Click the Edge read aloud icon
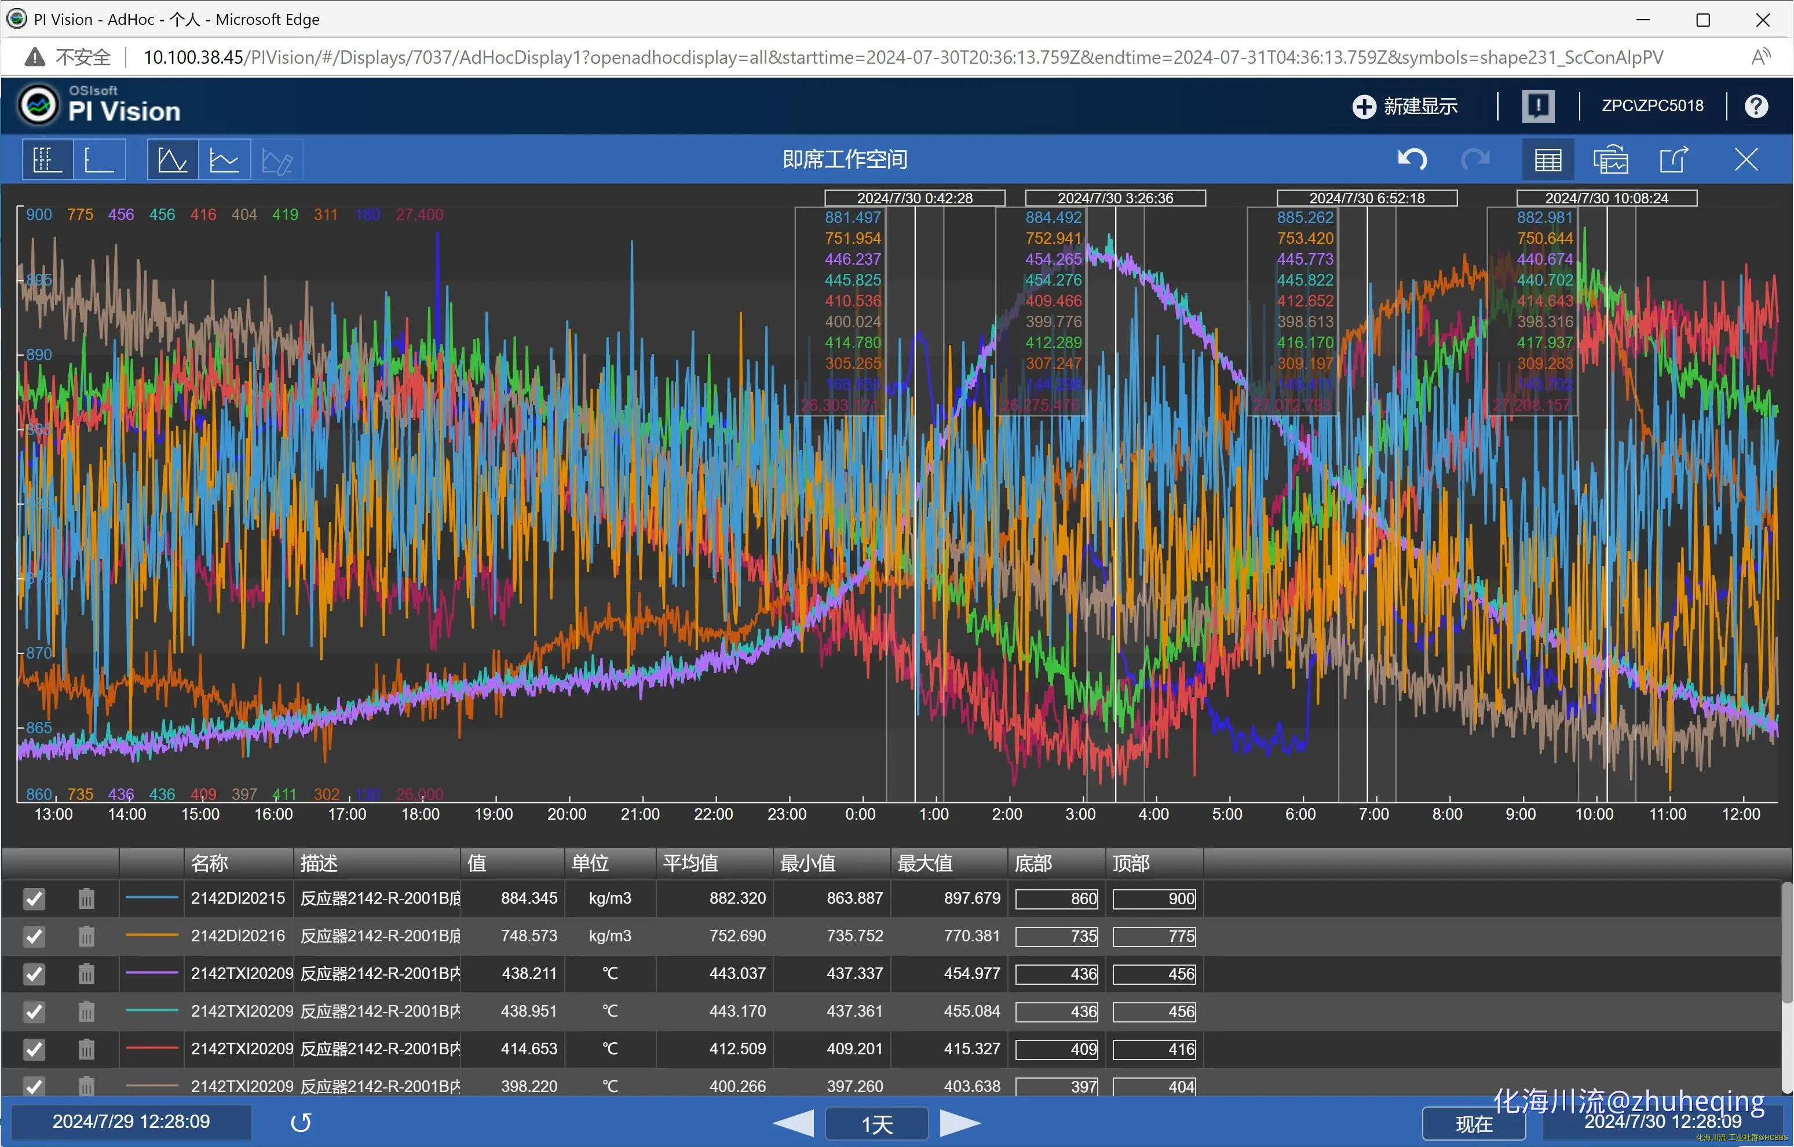 [1760, 57]
